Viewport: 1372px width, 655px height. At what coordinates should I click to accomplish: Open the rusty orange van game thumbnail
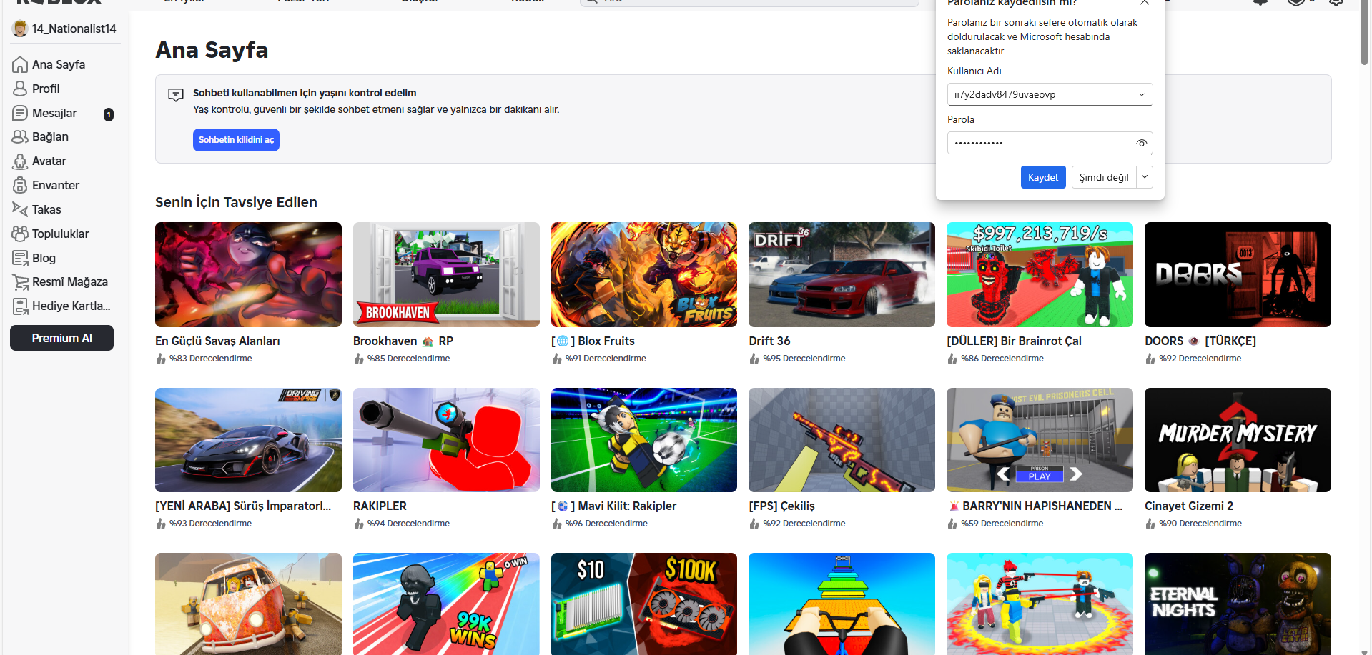[248, 604]
